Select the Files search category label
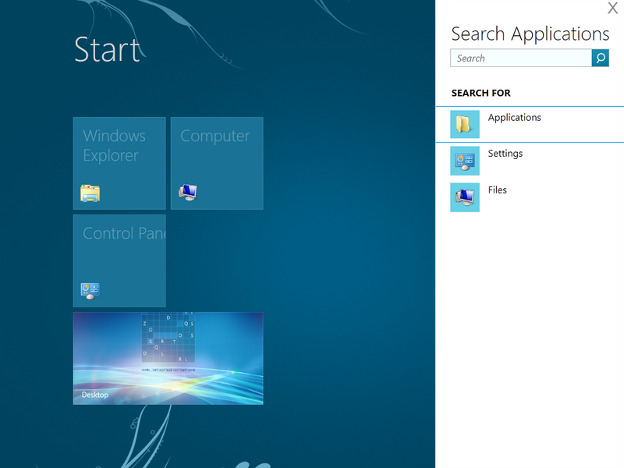Image resolution: width=624 pixels, height=468 pixels. [x=497, y=190]
